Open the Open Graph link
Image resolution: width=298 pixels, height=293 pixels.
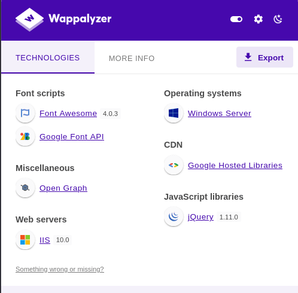63,188
